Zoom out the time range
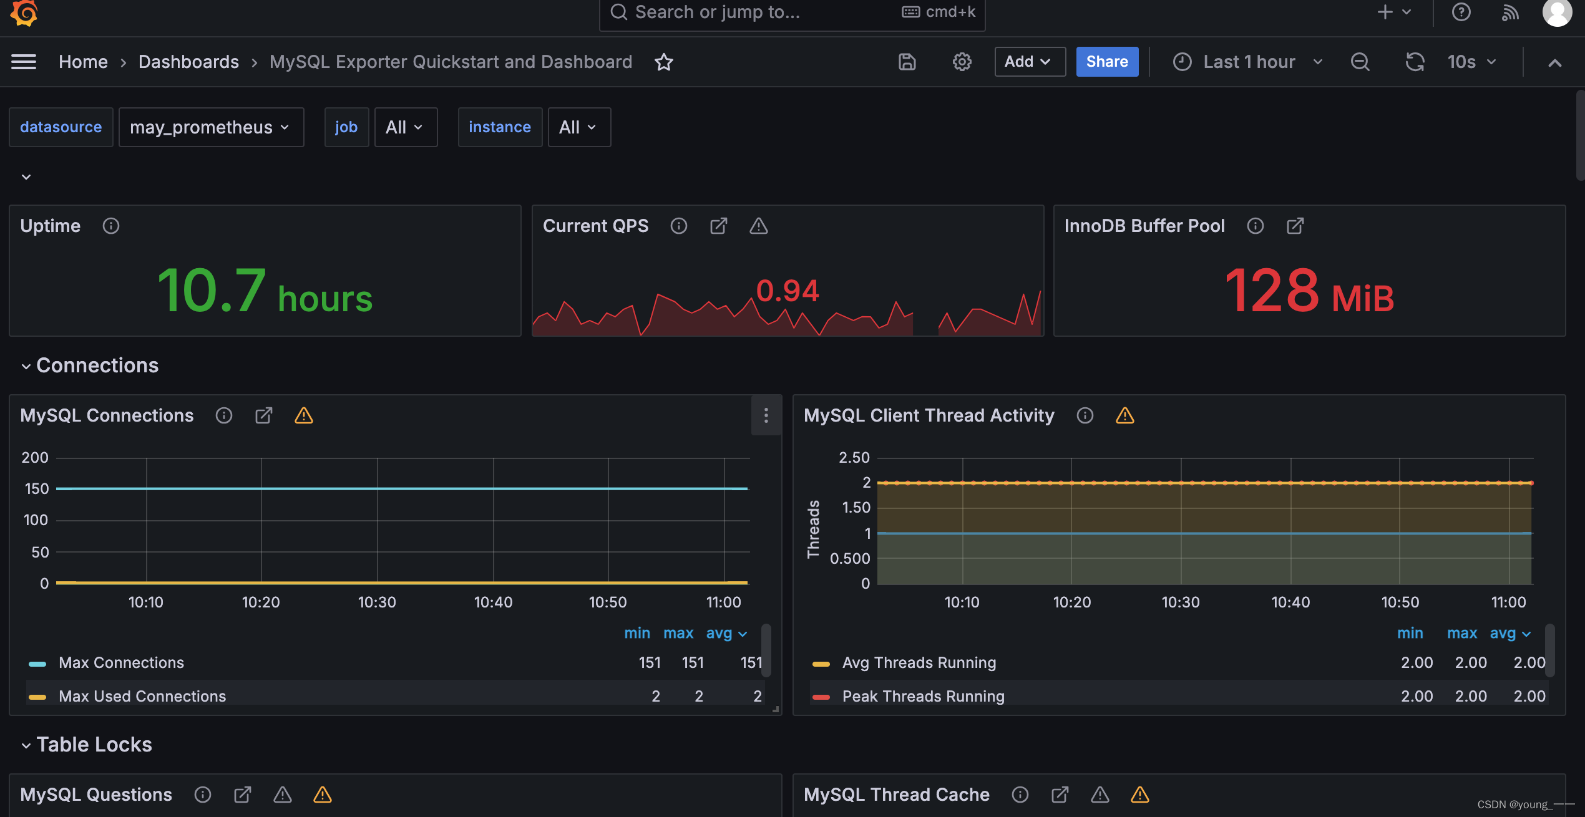1585x817 pixels. pyautogui.click(x=1360, y=62)
